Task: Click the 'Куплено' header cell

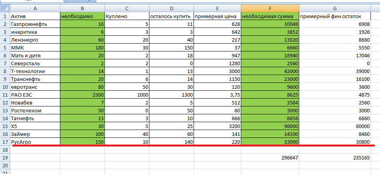Action: 127,16
